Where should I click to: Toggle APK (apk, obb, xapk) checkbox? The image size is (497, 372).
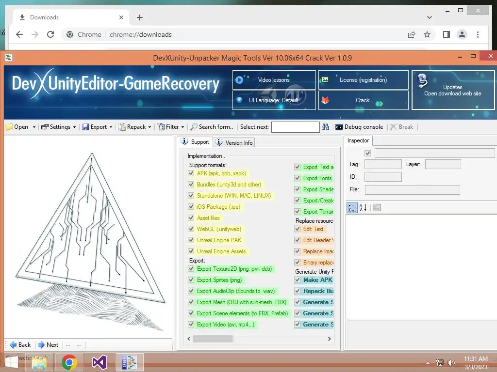[x=191, y=173]
